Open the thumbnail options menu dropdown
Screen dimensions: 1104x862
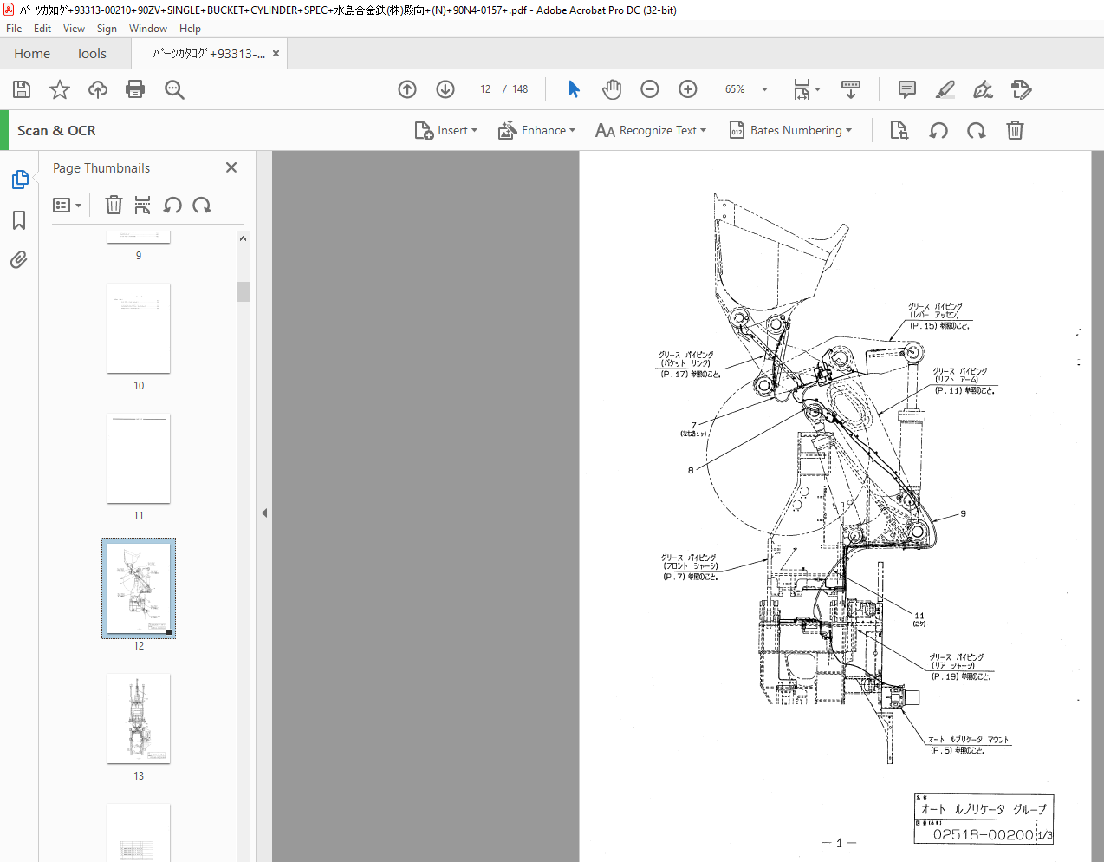pyautogui.click(x=68, y=206)
